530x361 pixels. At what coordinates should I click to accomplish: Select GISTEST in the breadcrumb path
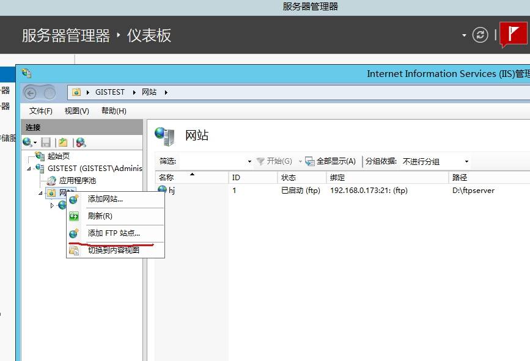click(110, 92)
